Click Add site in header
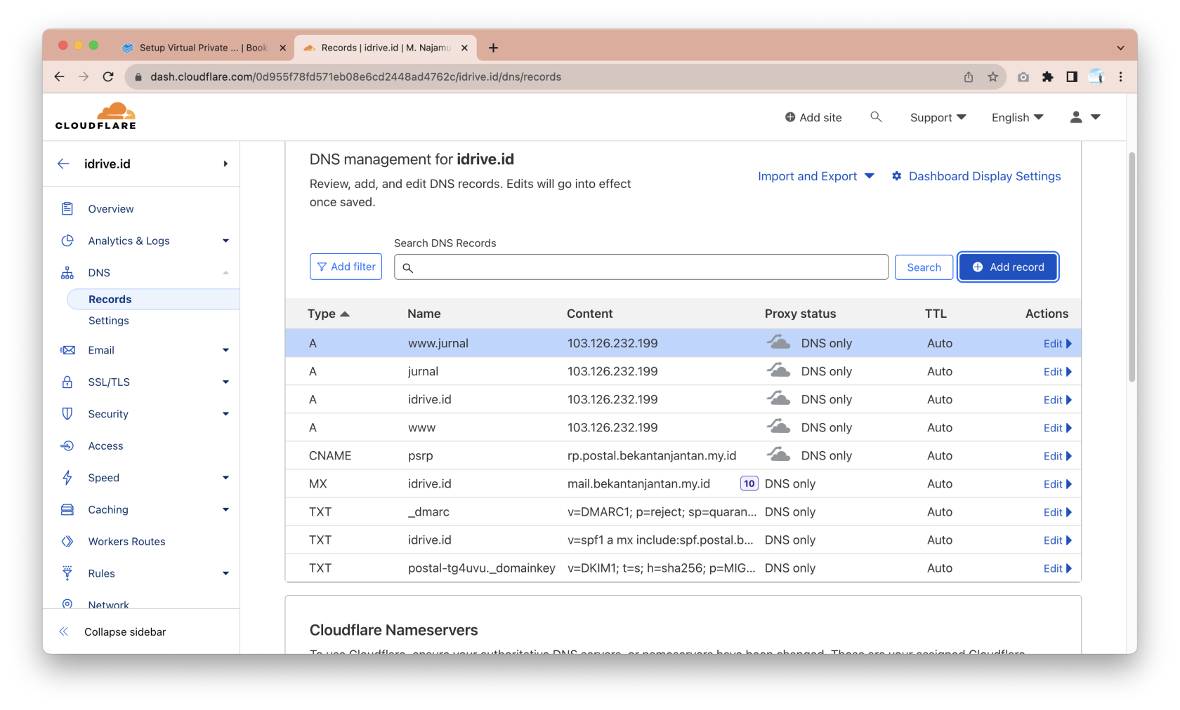1180x710 pixels. (x=813, y=117)
